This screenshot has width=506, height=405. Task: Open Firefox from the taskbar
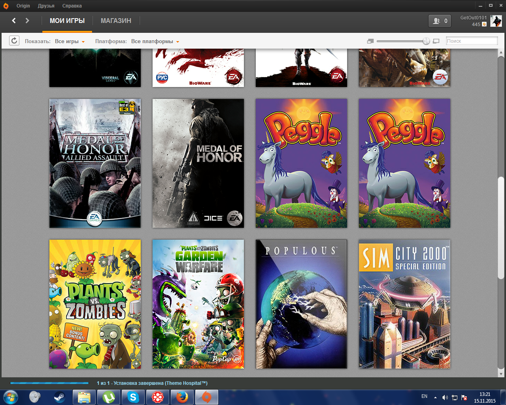(x=182, y=397)
